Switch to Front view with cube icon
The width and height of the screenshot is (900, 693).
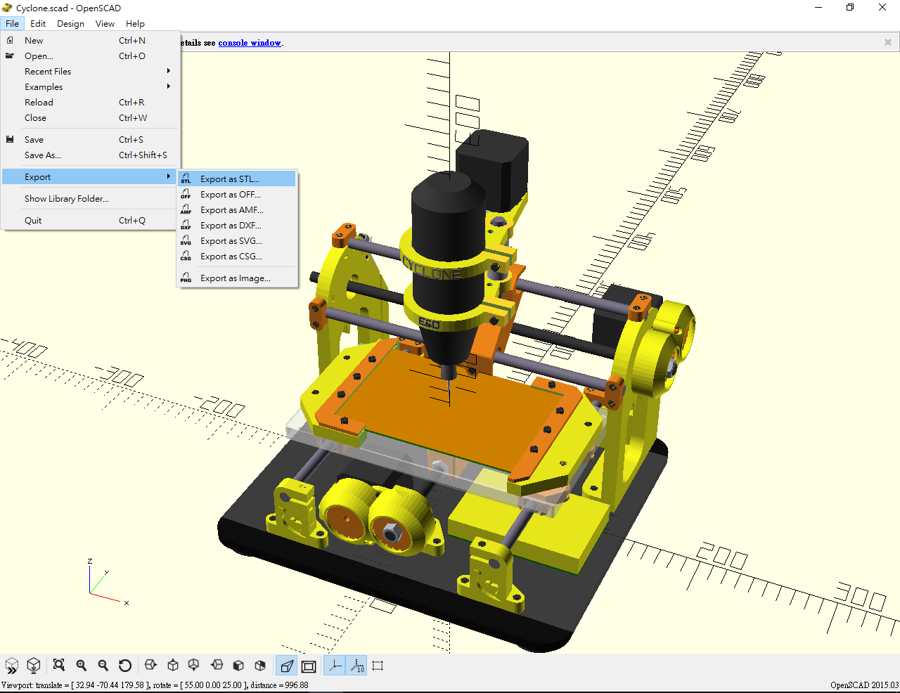[238, 666]
